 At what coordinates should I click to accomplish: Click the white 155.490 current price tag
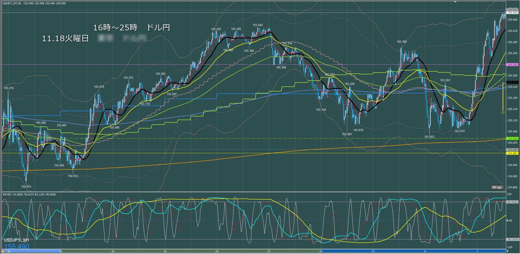pos(512,13)
